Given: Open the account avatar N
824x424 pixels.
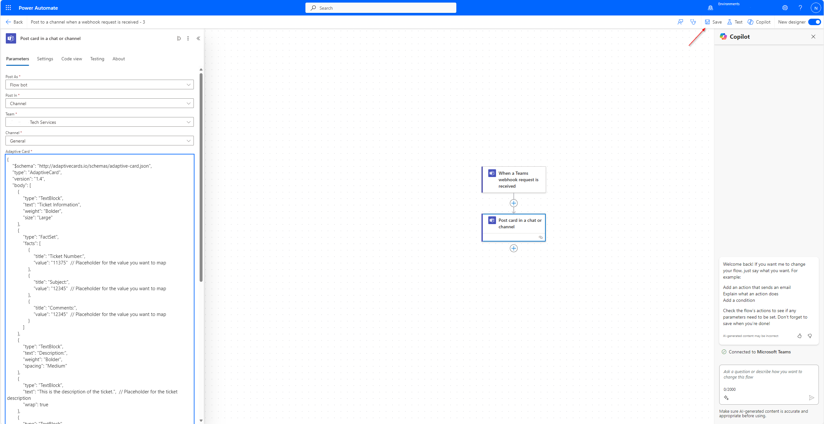Looking at the screenshot, I should [x=816, y=8].
